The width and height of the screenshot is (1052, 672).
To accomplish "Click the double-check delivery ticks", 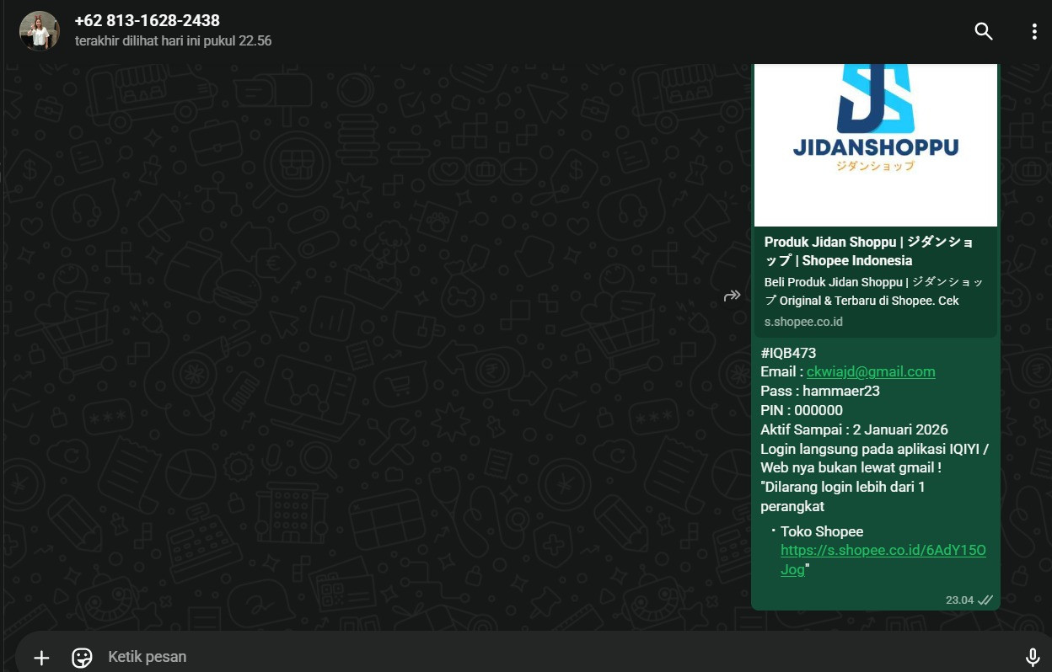I will pos(985,600).
